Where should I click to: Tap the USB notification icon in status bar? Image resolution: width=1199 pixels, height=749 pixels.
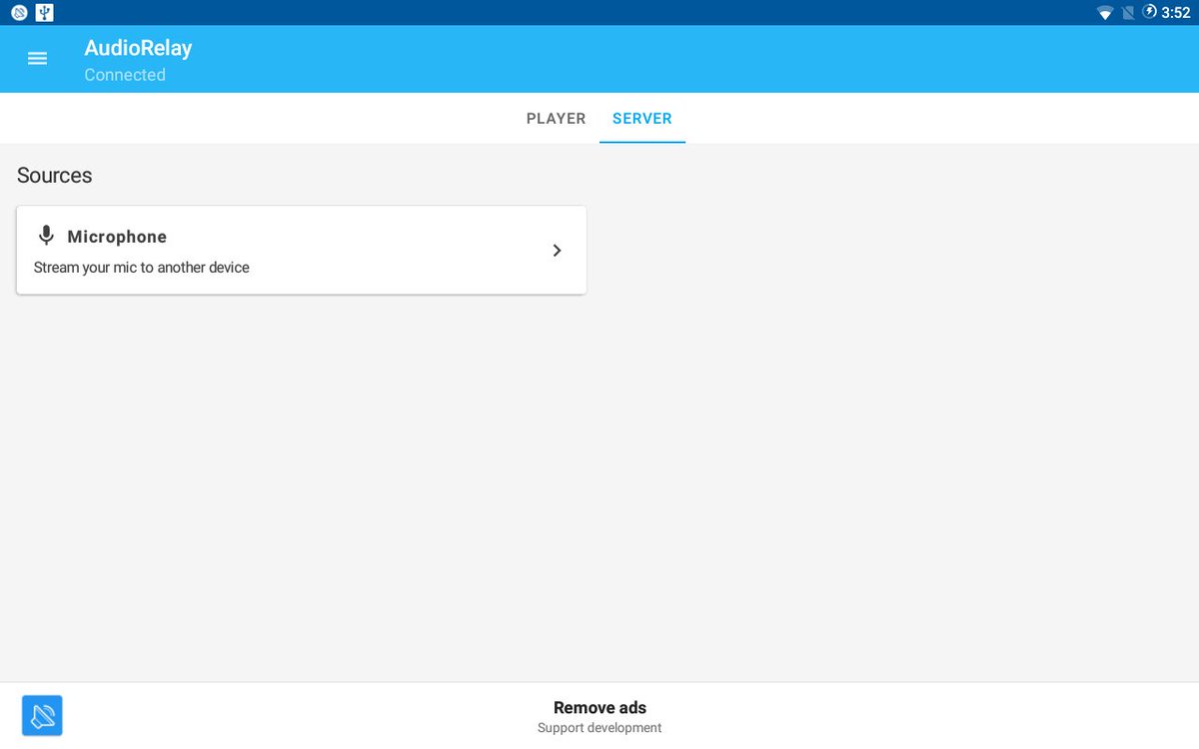click(44, 13)
